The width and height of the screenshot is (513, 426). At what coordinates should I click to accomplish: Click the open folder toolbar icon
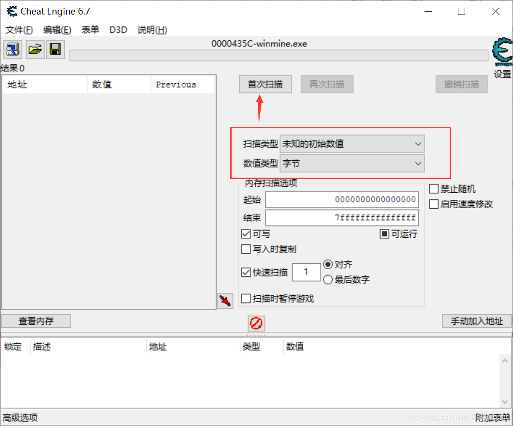coord(35,49)
